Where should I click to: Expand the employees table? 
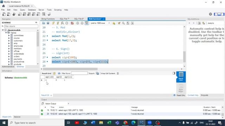point(9,46)
